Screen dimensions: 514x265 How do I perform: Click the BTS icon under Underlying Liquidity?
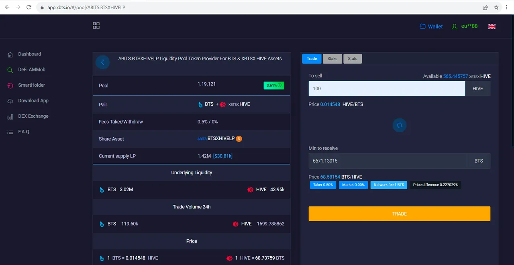click(x=102, y=190)
